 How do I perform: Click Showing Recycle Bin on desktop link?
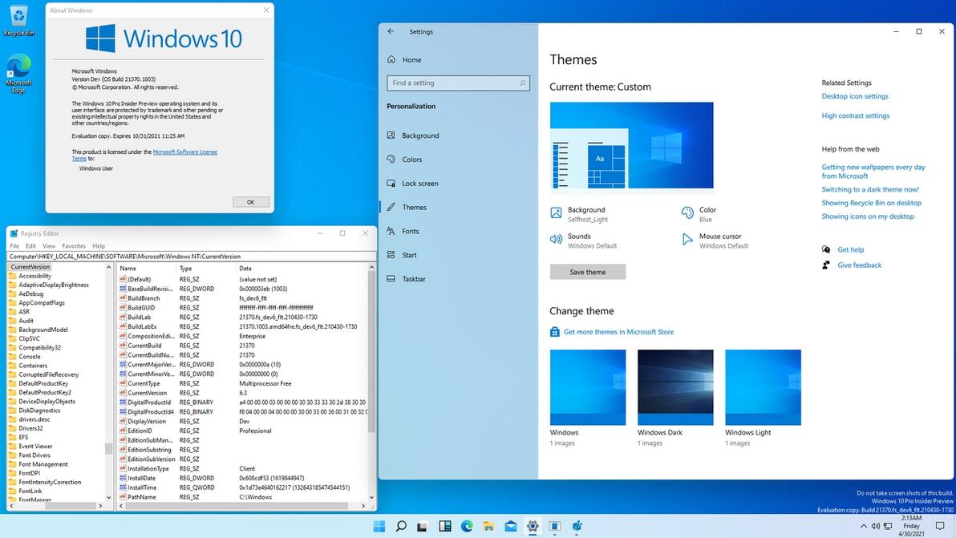pyautogui.click(x=871, y=203)
